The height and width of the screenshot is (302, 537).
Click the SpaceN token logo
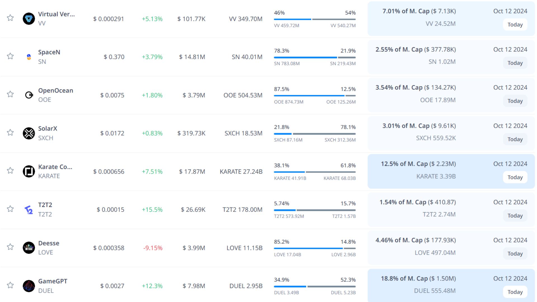pos(29,57)
